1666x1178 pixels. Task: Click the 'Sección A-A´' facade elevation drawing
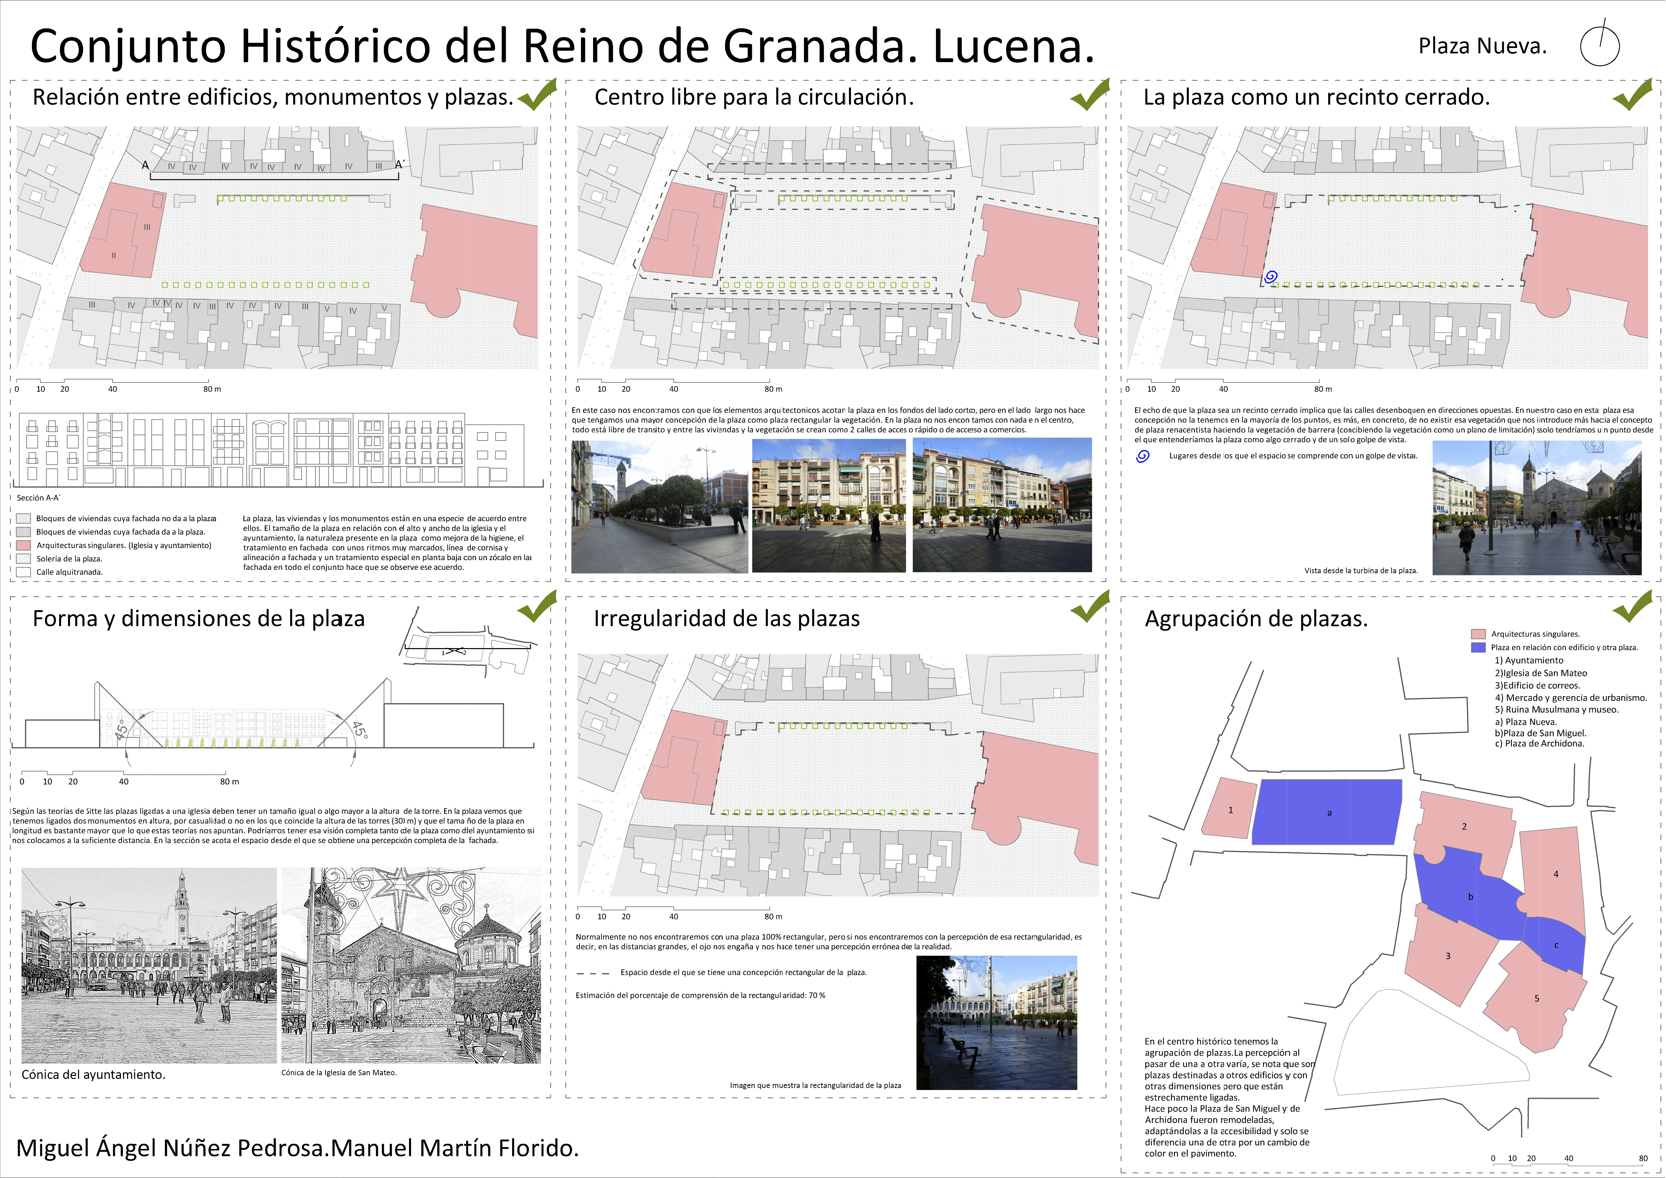(x=279, y=449)
